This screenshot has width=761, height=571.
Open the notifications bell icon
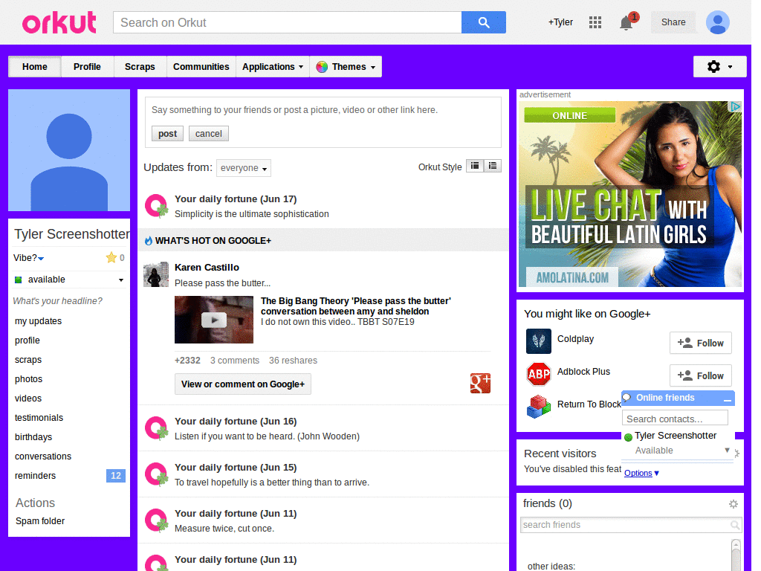point(626,22)
